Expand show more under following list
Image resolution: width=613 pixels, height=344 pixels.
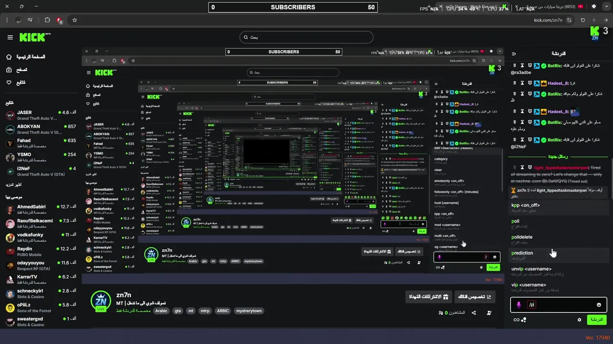(13, 184)
